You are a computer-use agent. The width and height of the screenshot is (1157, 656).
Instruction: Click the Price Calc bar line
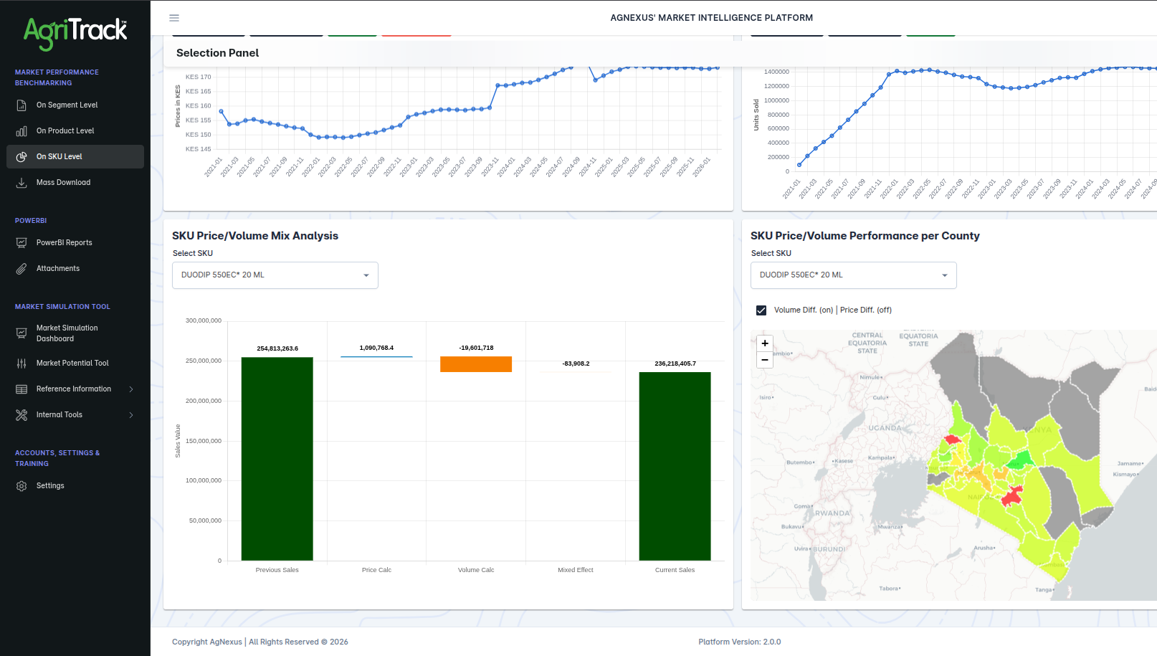376,356
